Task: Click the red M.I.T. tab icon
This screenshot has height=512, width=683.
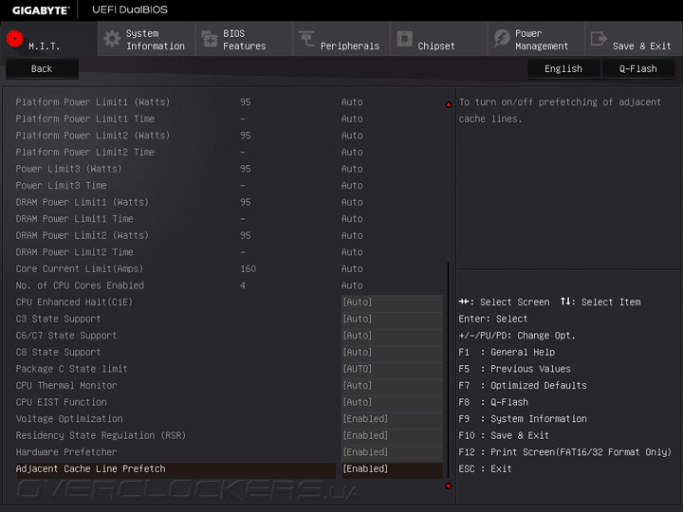Action: click(x=15, y=40)
